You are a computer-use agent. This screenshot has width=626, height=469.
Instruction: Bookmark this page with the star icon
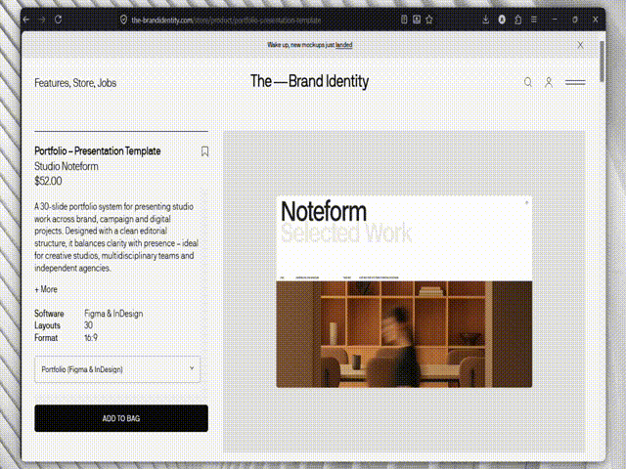point(429,20)
